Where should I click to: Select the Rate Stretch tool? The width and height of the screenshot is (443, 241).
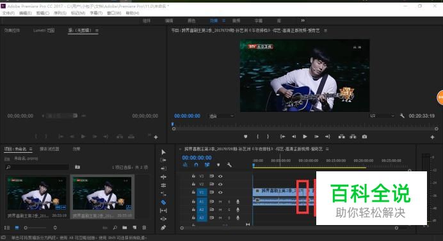[163, 194]
